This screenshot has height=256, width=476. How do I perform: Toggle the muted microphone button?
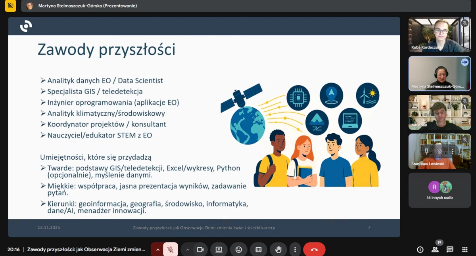point(170,250)
